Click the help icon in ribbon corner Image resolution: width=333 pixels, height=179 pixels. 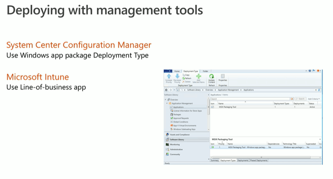(310, 71)
